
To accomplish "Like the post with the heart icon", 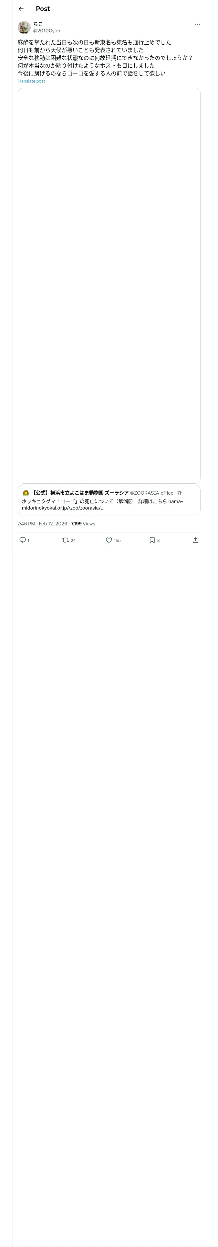I will click(x=109, y=540).
